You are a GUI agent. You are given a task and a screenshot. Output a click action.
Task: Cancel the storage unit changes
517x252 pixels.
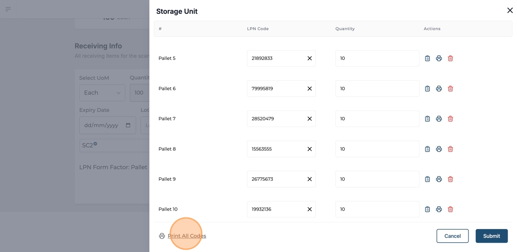click(x=452, y=236)
